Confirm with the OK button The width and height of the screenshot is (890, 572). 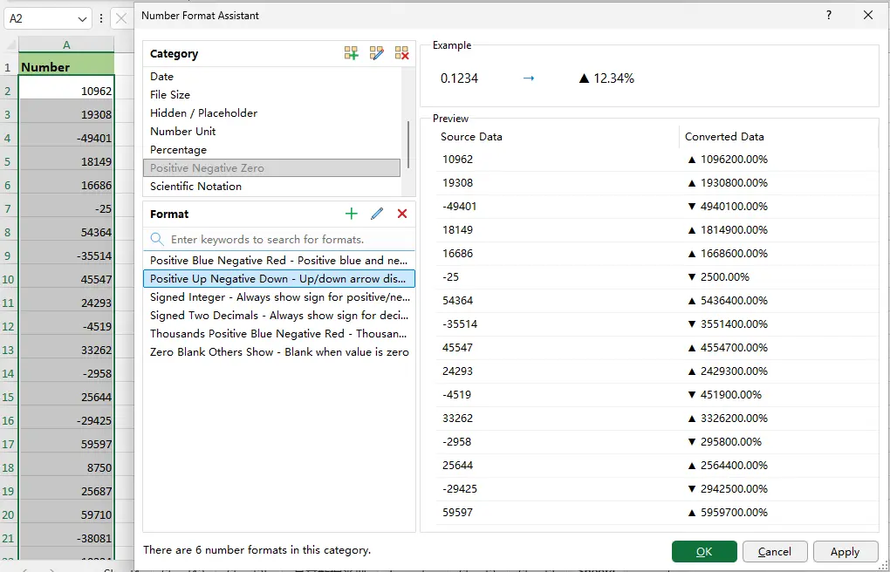[704, 552]
